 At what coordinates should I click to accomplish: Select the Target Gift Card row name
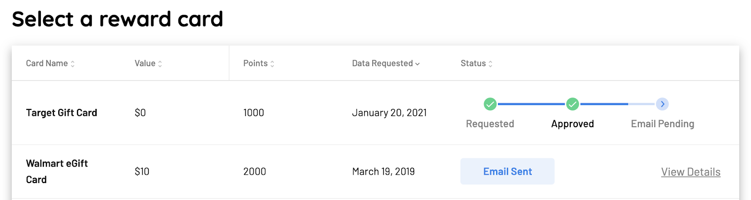(61, 113)
